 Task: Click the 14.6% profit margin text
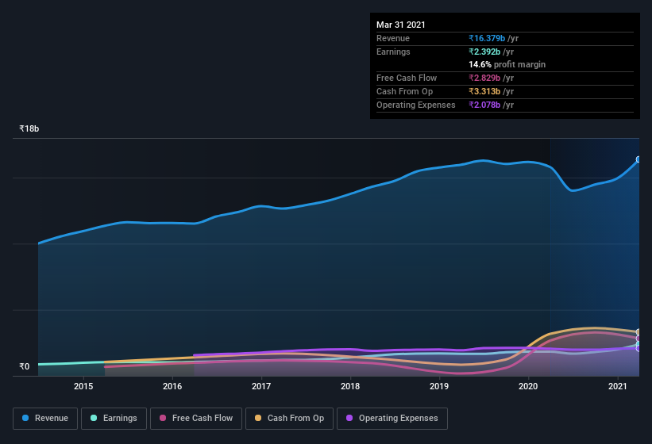click(x=507, y=65)
